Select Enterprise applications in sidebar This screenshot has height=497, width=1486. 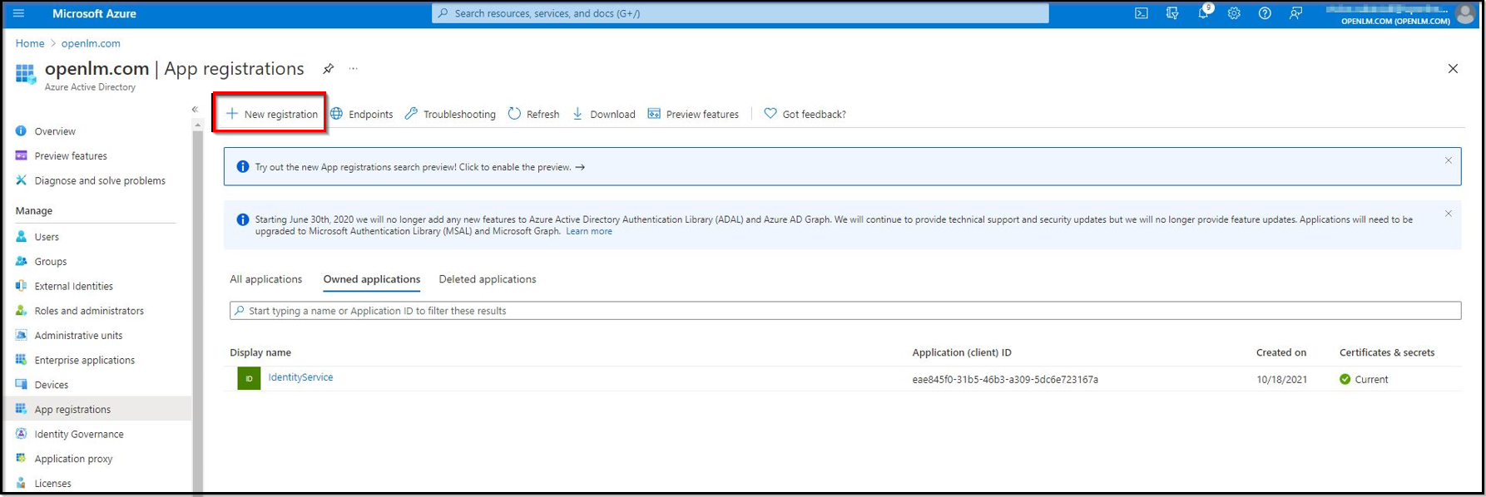coord(84,360)
